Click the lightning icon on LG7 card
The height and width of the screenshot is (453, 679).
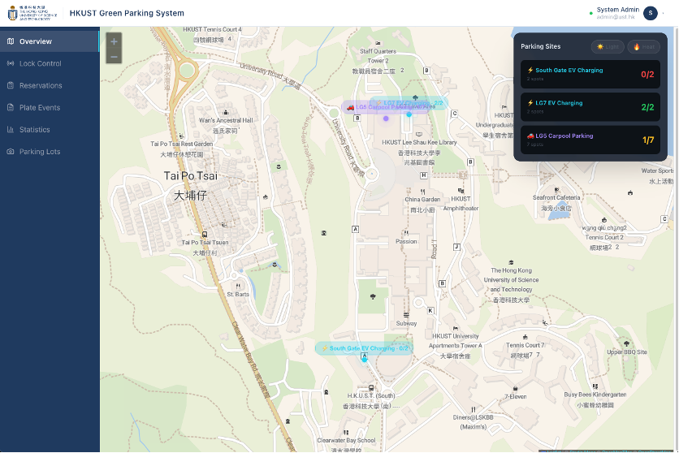(530, 103)
